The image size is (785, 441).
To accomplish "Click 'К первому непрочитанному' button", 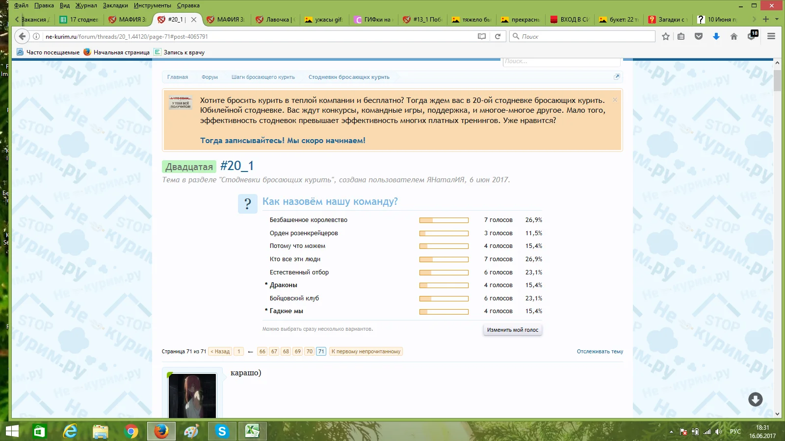I will point(366,351).
